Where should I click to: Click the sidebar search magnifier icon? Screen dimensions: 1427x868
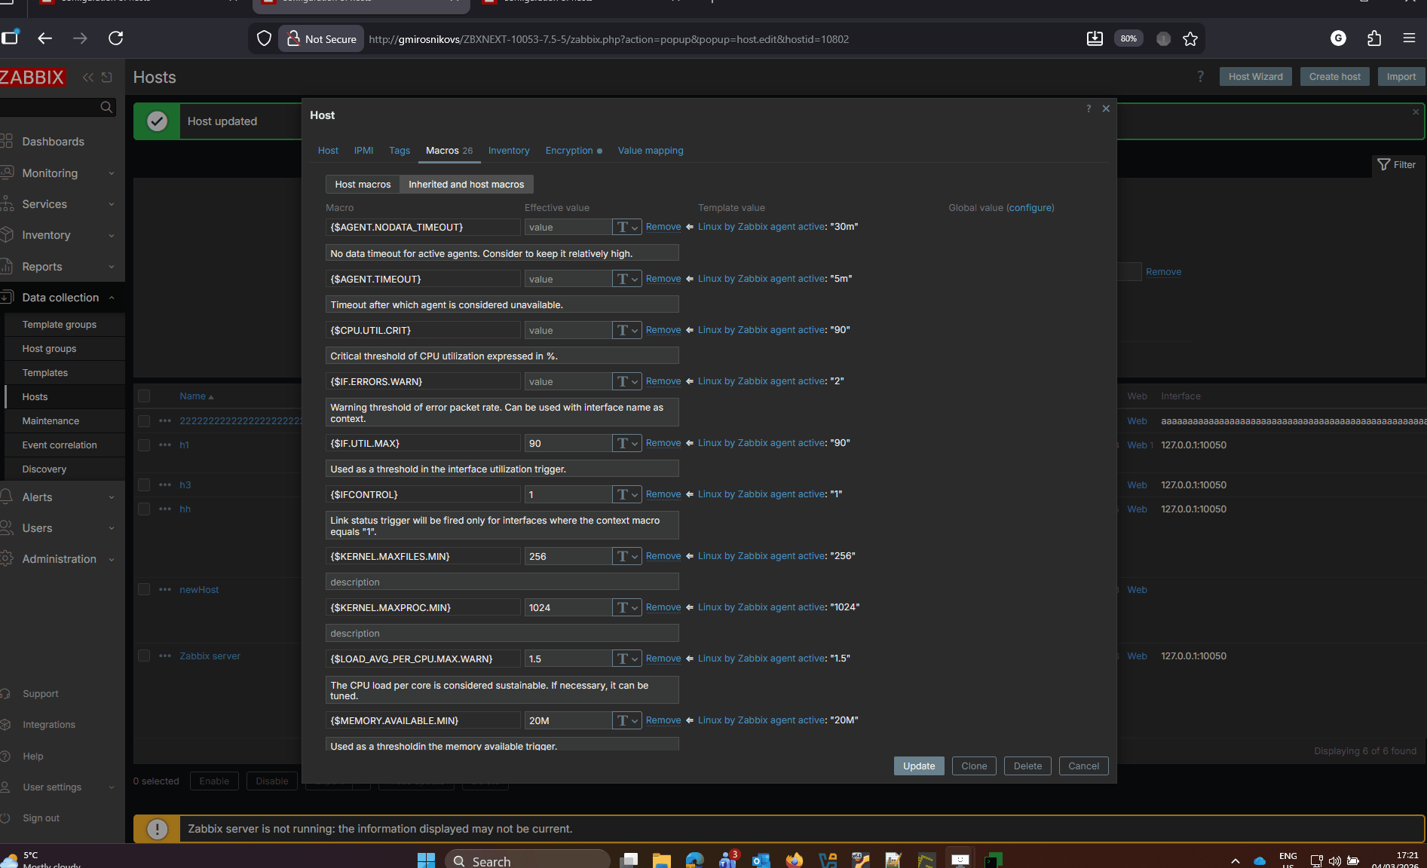[106, 108]
